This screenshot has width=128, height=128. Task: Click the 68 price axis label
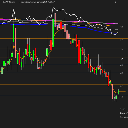click(x=121, y=65)
